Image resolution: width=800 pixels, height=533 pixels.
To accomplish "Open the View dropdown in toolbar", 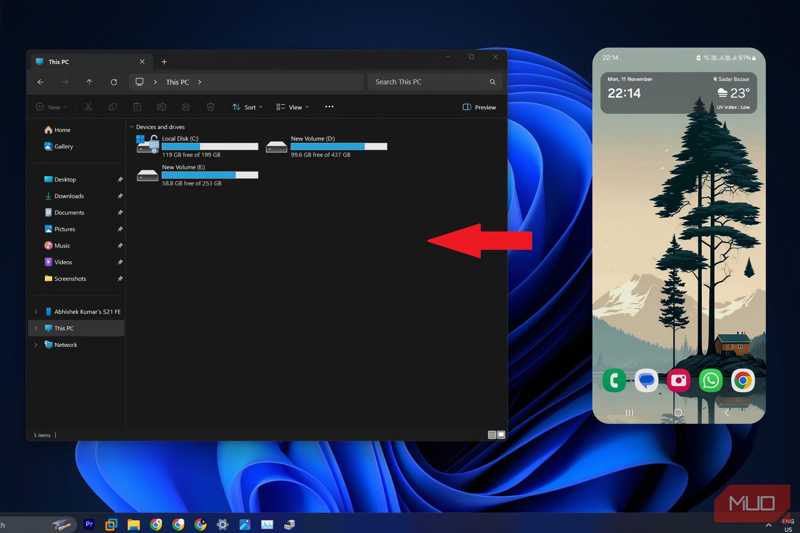I will pos(292,107).
